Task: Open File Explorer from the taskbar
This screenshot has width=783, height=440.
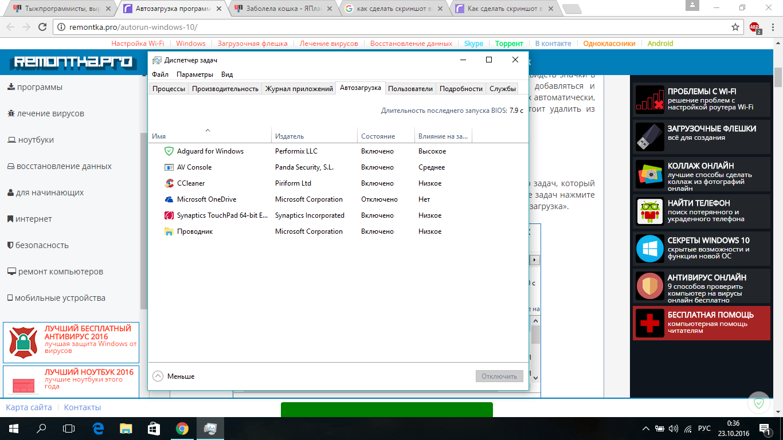Action: point(126,429)
